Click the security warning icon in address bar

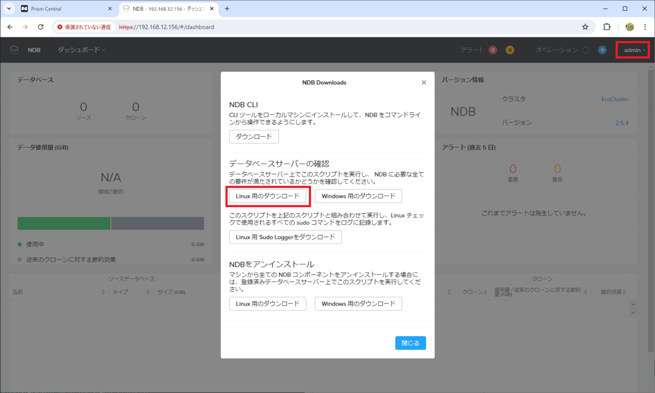60,26
